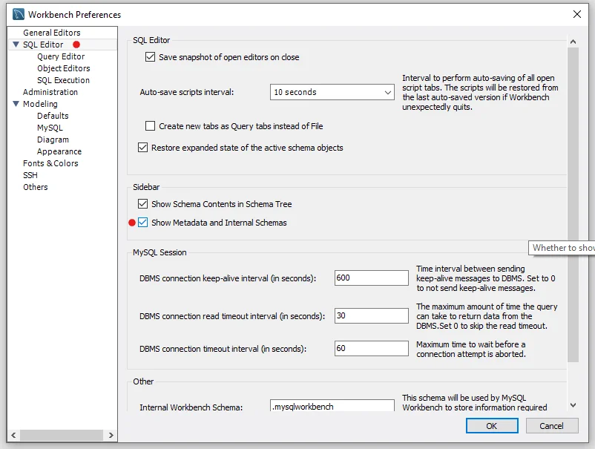The height and width of the screenshot is (449, 595).
Task: Click the DBMS connection read timeout interval label
Action: (x=232, y=316)
